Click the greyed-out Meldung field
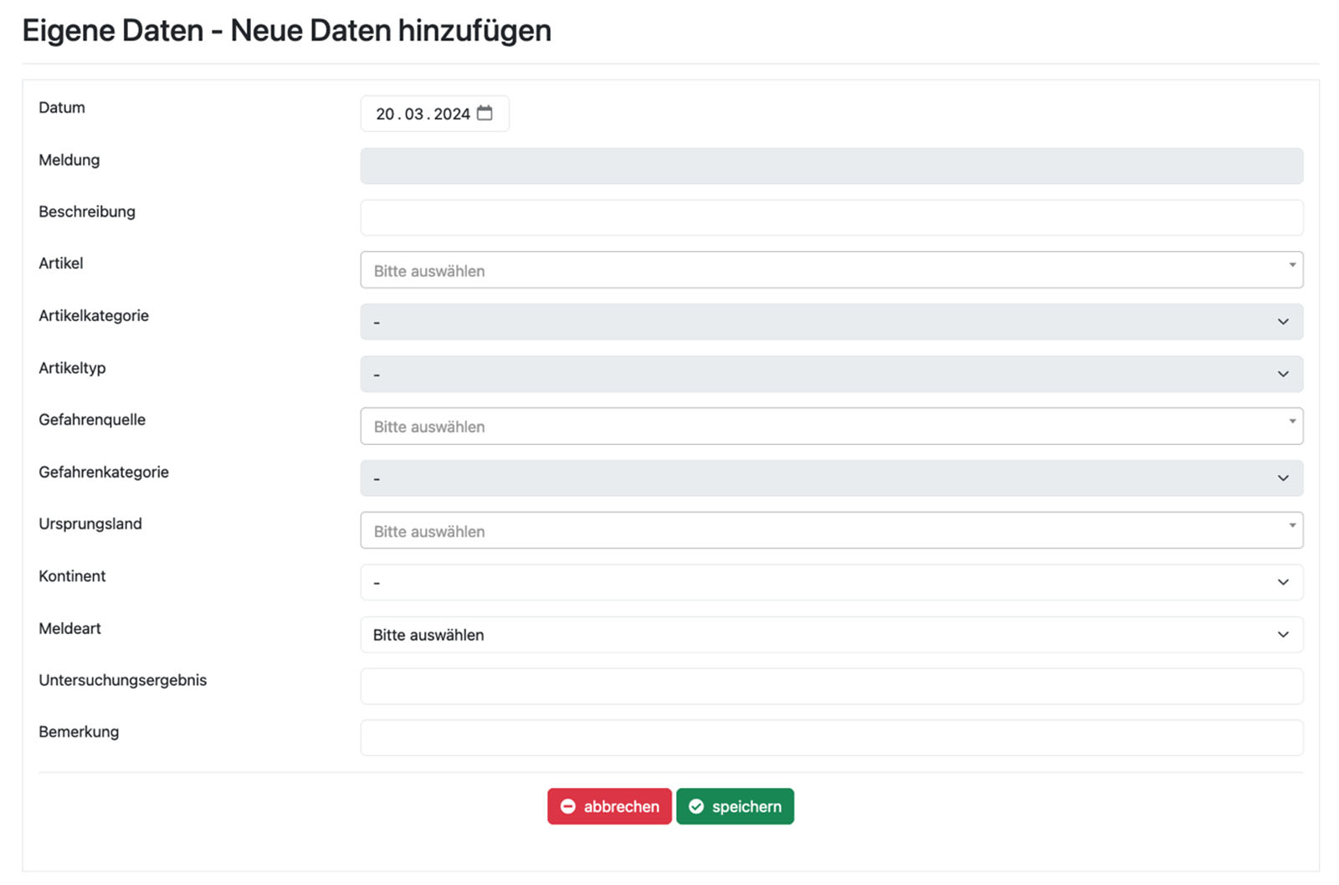The width and height of the screenshot is (1339, 885). coord(831,166)
